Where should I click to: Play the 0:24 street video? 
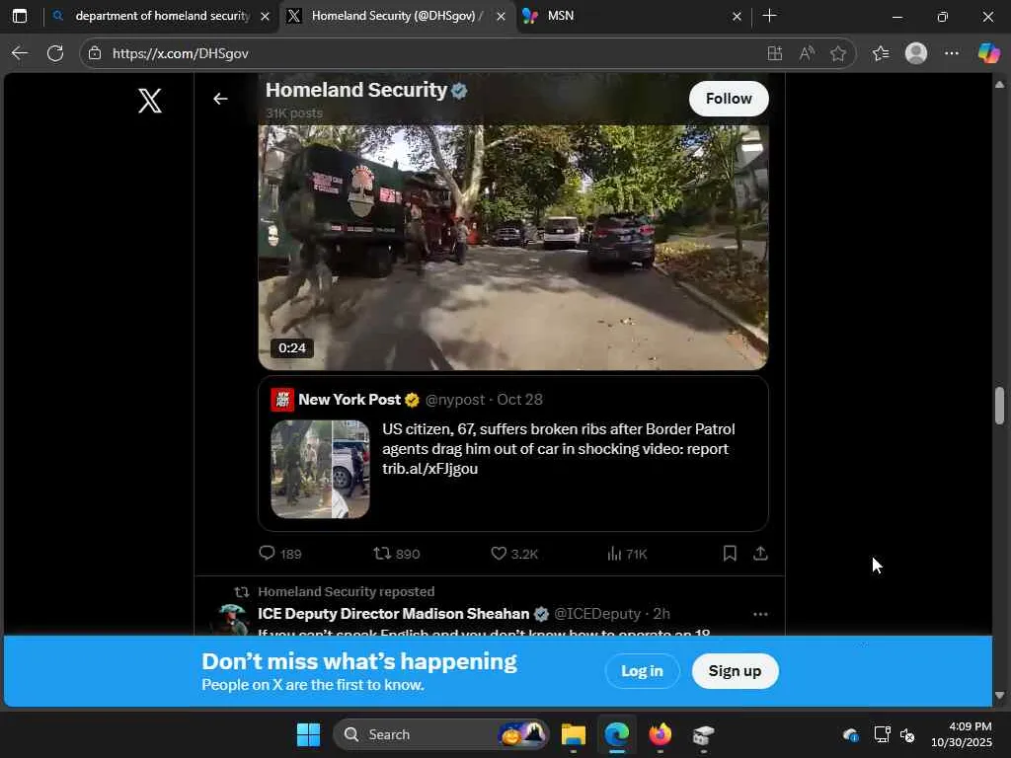coord(513,248)
